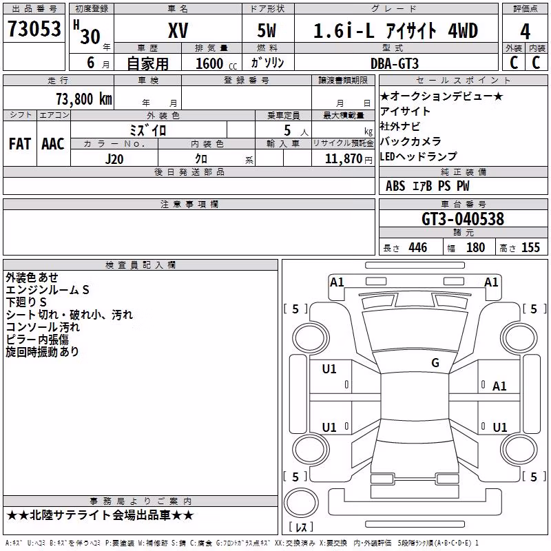Select the length value 446
The image size is (551, 551).
[418, 248]
